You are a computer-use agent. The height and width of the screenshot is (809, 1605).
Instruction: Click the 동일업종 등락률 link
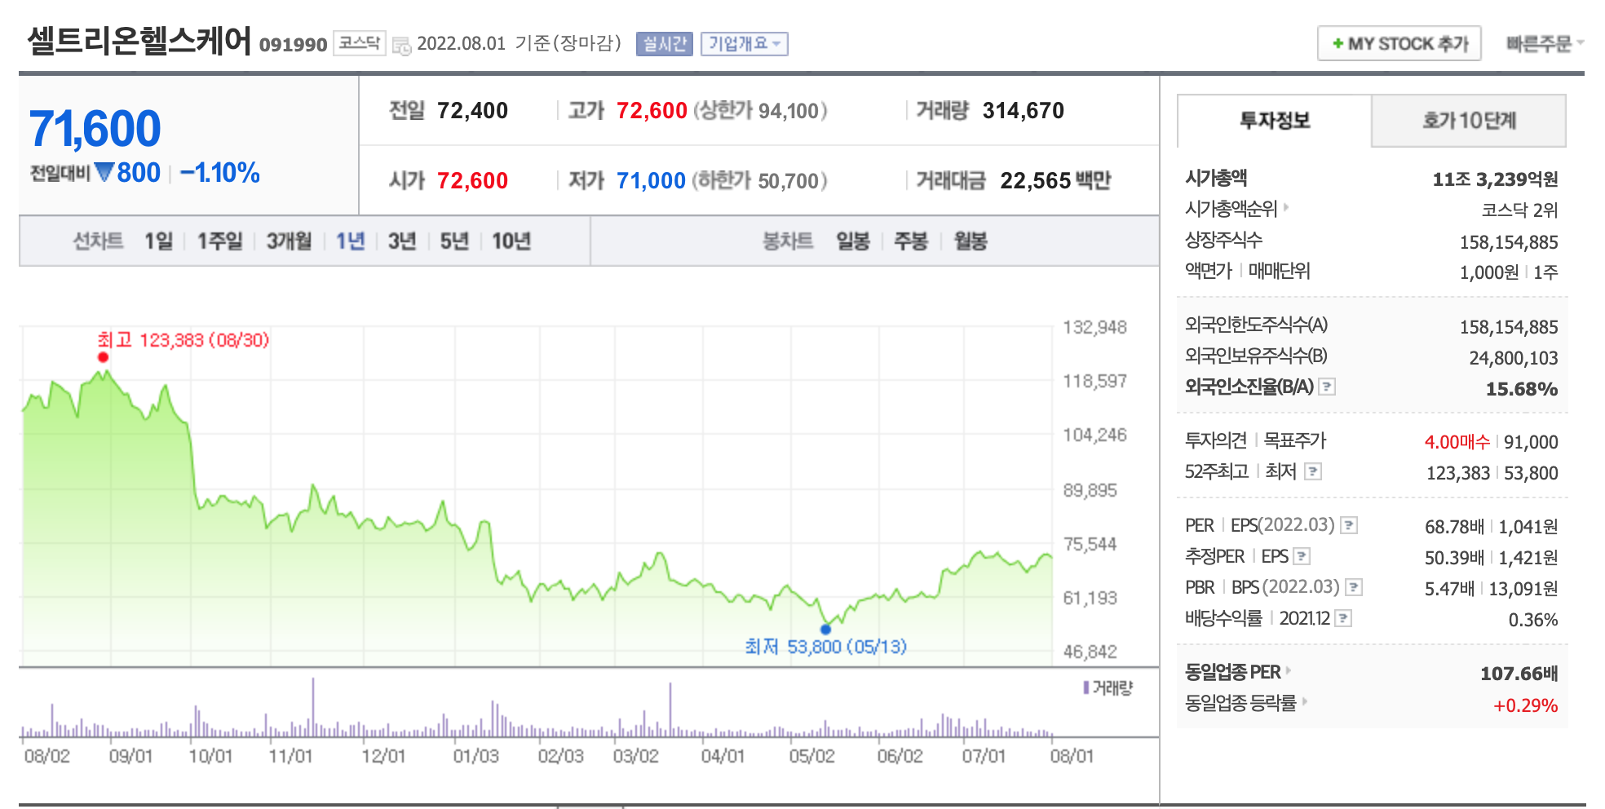[x=1240, y=702]
